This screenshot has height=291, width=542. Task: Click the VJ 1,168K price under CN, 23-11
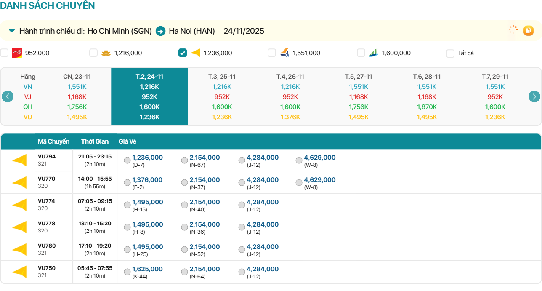click(x=77, y=97)
